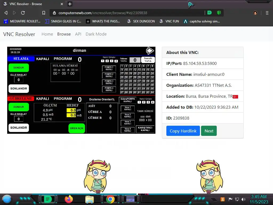Toggle Vana 2 KAPALI
Image resolution: width=273 pixels, height=205 pixels.
click(x=128, y=116)
